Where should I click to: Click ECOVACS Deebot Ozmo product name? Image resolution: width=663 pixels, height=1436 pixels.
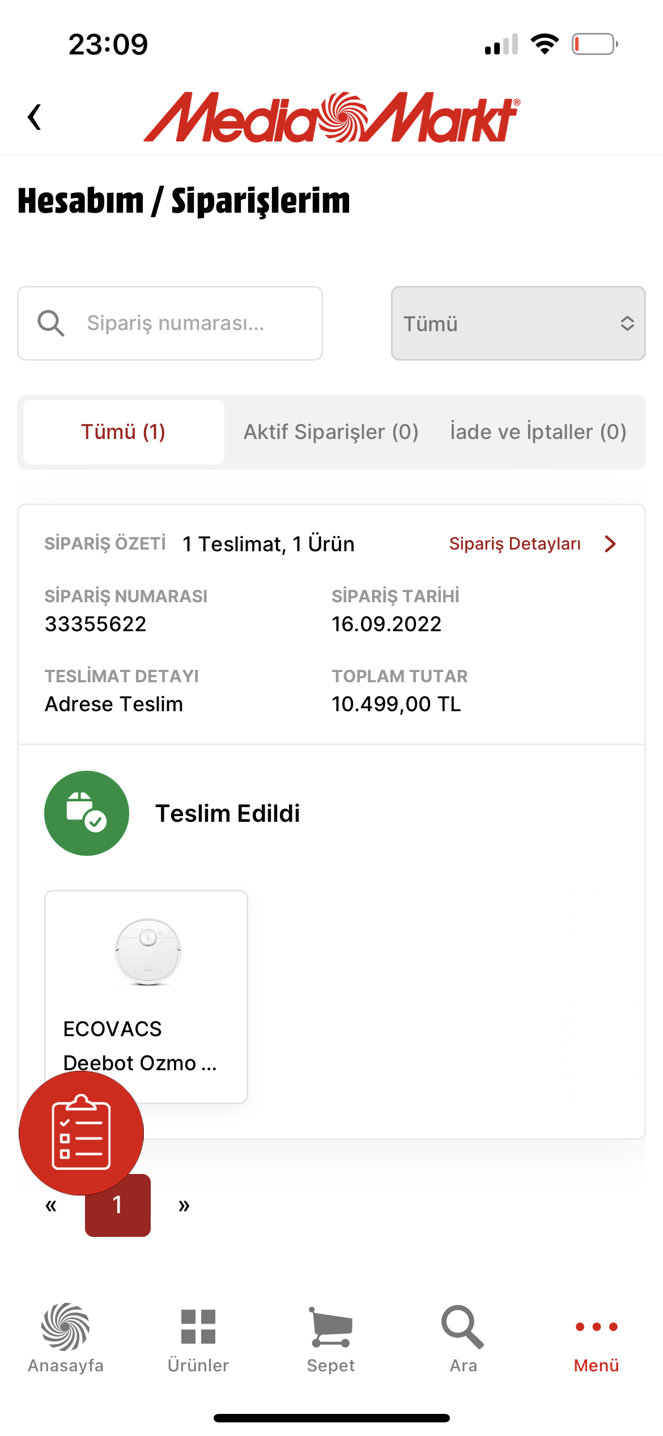(140, 1046)
